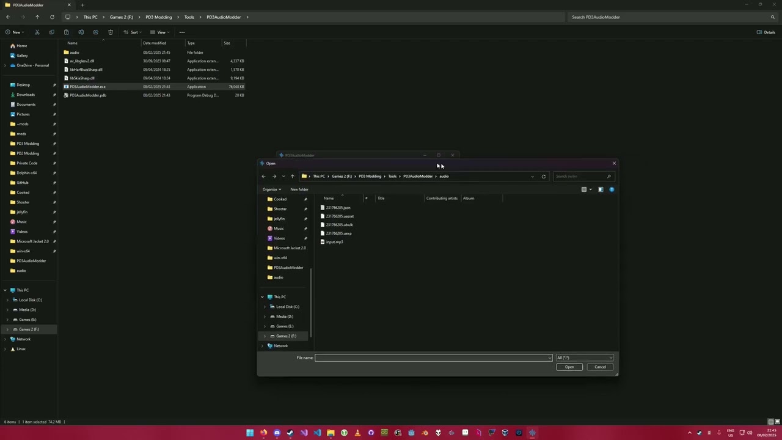782x440 pixels.
Task: Click Cancel in the Open dialog
Action: (600, 367)
